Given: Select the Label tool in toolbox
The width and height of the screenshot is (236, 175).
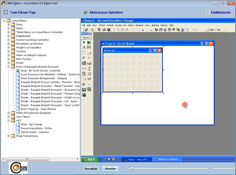Looking at the screenshot, I should (x=84, y=47).
